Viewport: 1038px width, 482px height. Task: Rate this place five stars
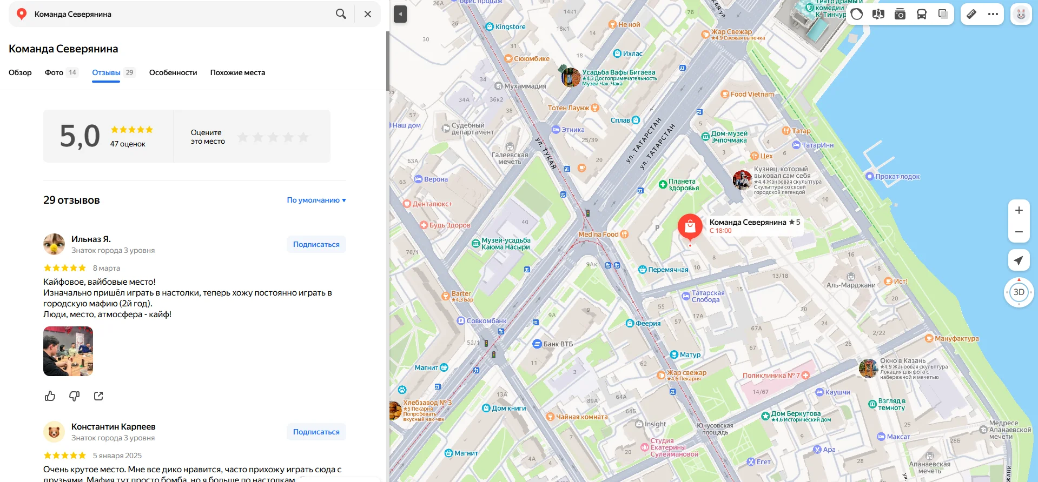pos(303,137)
